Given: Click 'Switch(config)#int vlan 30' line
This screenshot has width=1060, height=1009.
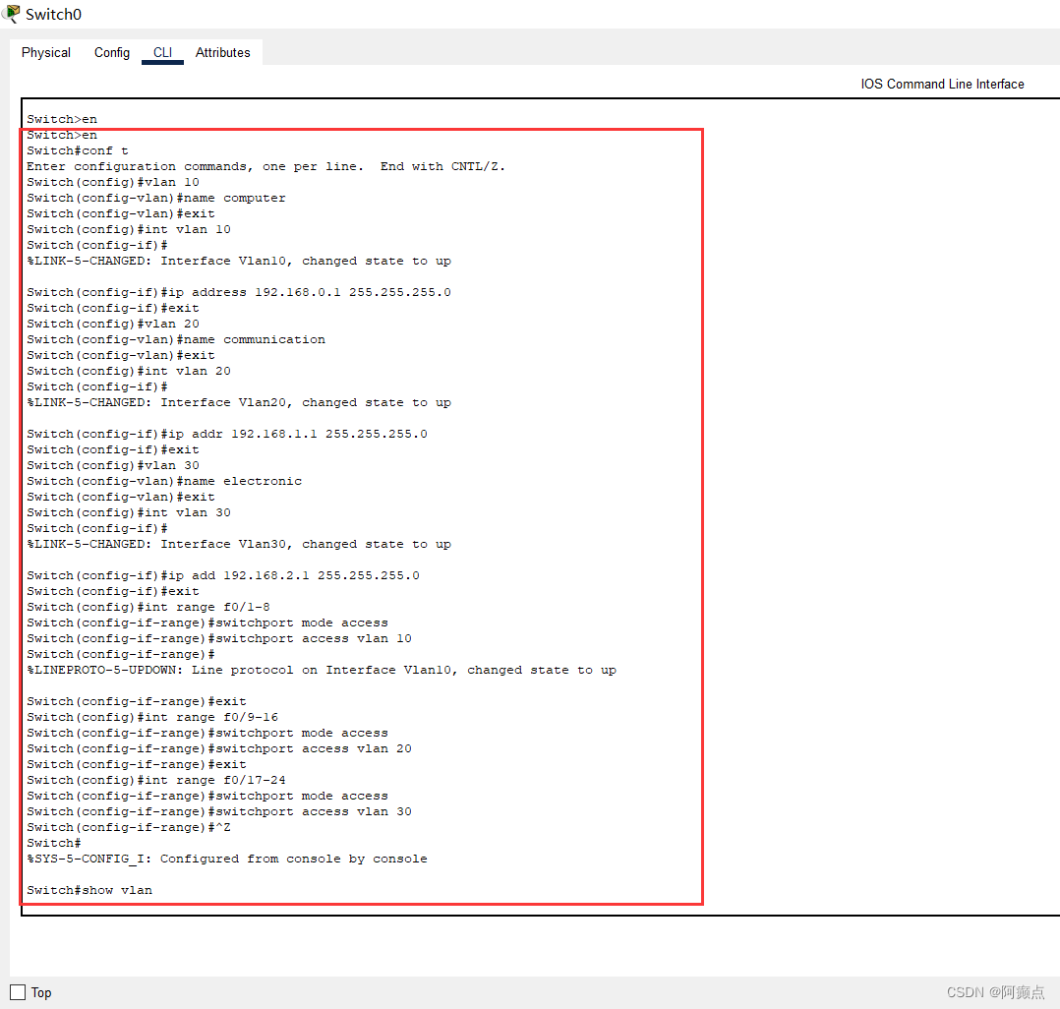Looking at the screenshot, I should tap(129, 512).
